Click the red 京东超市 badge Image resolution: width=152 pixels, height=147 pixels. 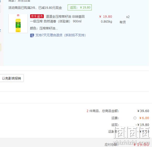coord(37,16)
